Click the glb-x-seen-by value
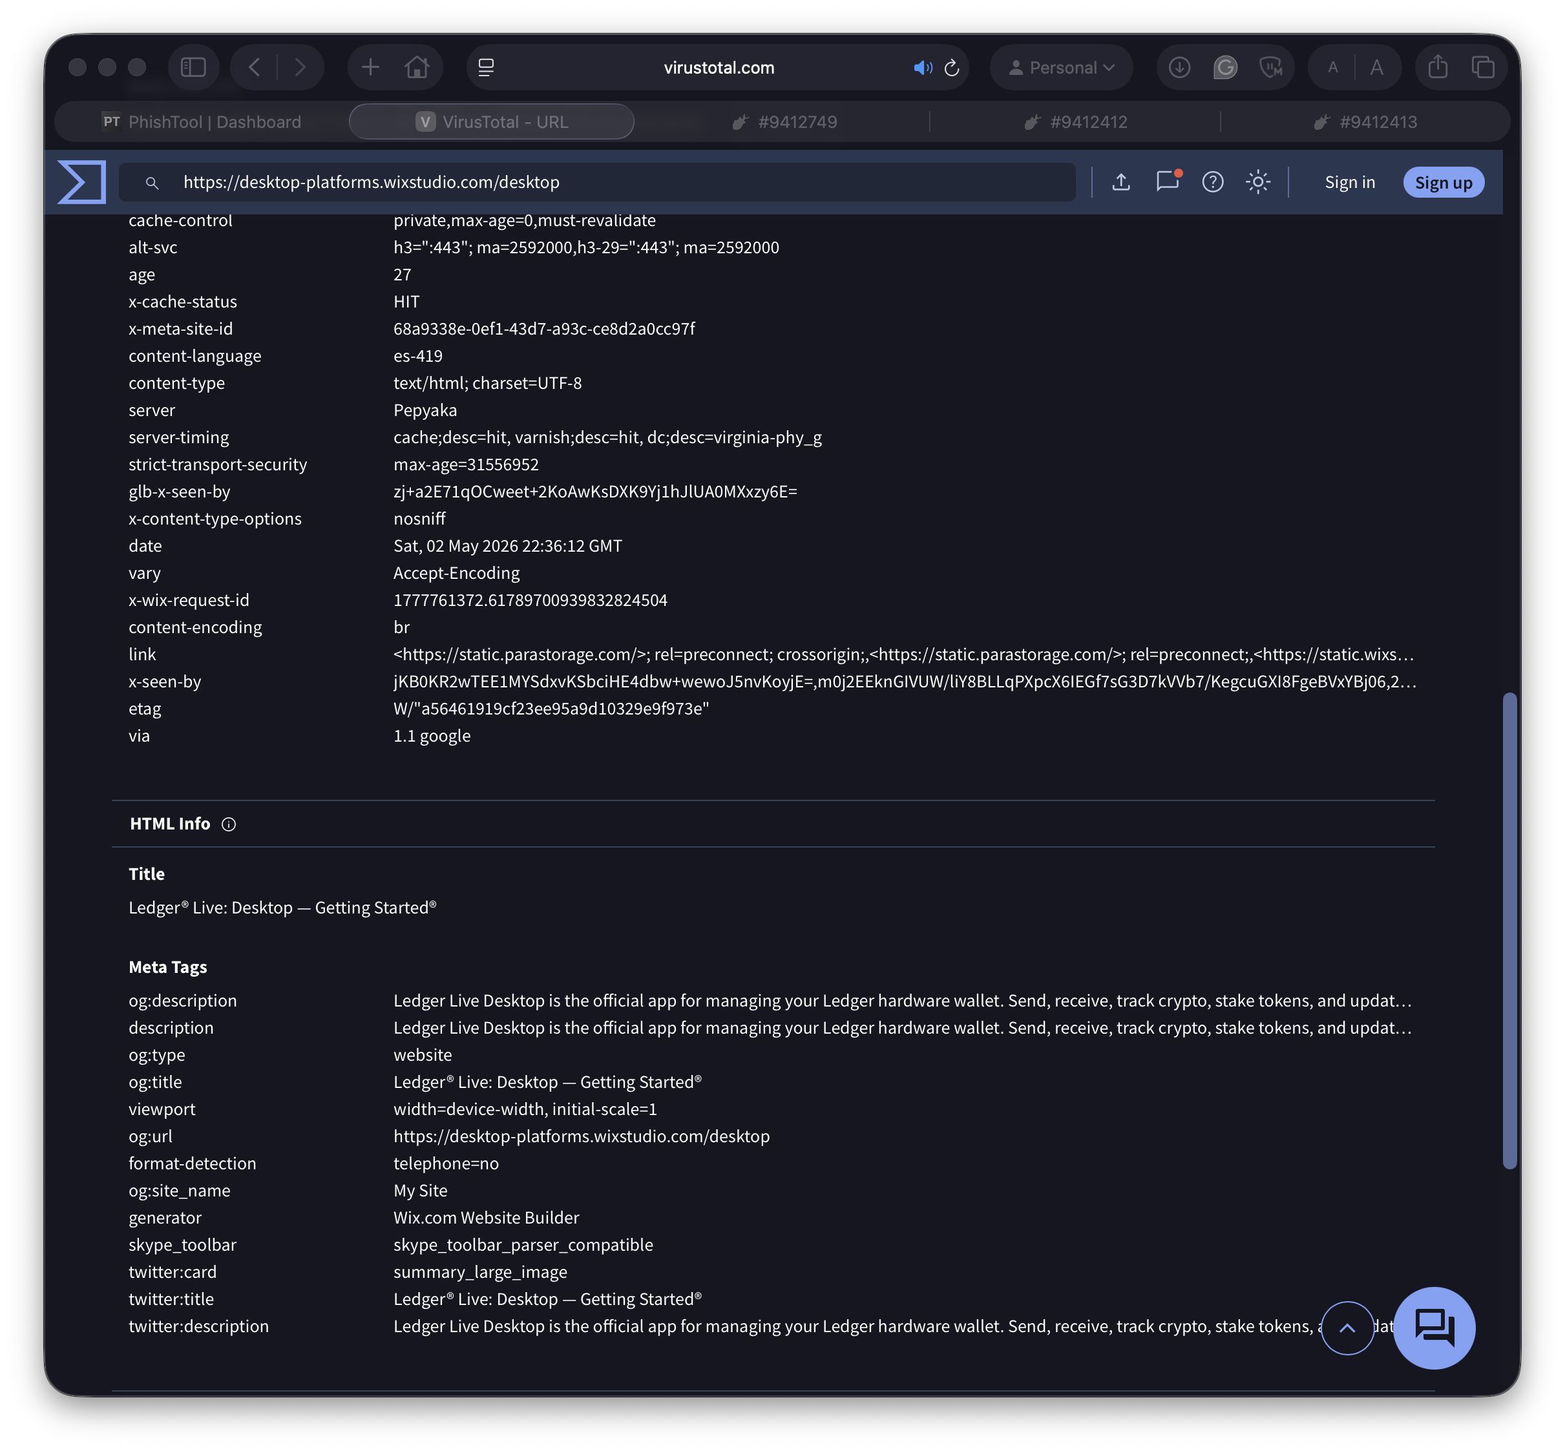The width and height of the screenshot is (1565, 1451). (595, 492)
